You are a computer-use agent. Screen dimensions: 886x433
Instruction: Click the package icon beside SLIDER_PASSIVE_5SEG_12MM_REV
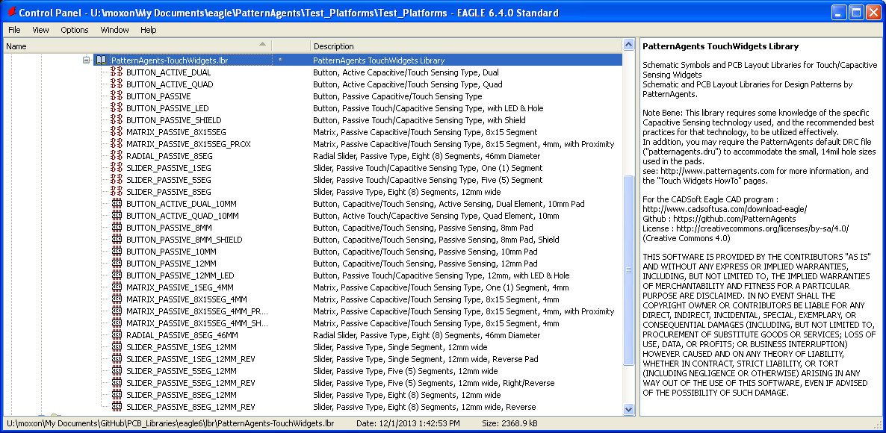(117, 383)
